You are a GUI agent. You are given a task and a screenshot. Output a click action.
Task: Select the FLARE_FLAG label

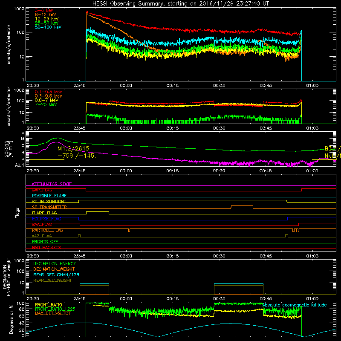(x=44, y=213)
